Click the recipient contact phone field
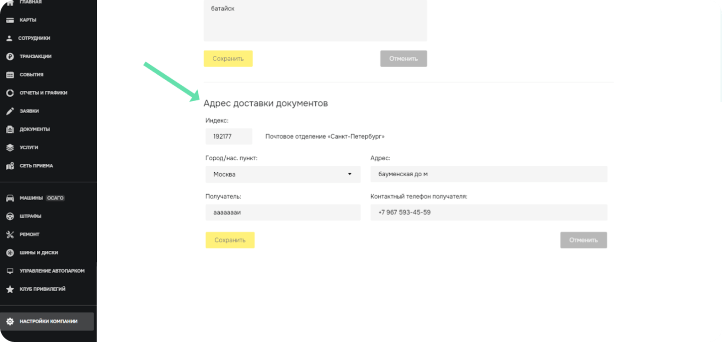Viewport: 722px width, 342px height. click(488, 213)
